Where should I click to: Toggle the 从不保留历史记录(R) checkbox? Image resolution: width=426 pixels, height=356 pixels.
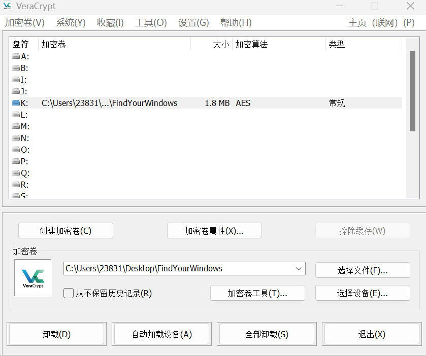pos(69,293)
